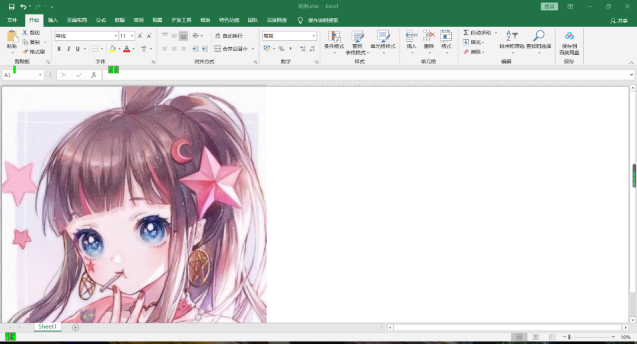Save workbook from Quick Access Toolbar
Image resolution: width=637 pixels, height=344 pixels.
[11, 6]
